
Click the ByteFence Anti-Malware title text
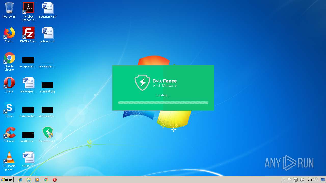165,83
